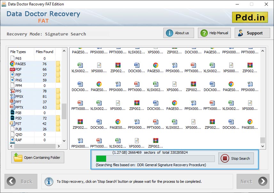Select the PEF image file icon
This screenshot has height=193, width=274.
[x=12, y=75]
